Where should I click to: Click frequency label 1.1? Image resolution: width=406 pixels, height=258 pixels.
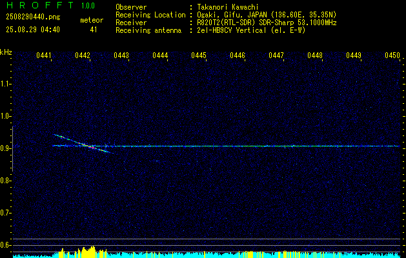coord(5,84)
